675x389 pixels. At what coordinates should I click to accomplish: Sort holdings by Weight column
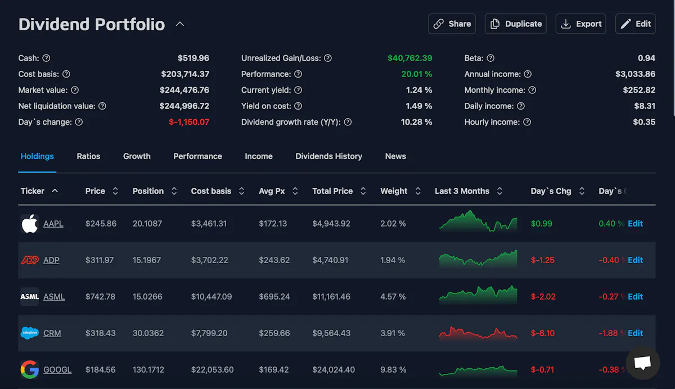pos(400,191)
